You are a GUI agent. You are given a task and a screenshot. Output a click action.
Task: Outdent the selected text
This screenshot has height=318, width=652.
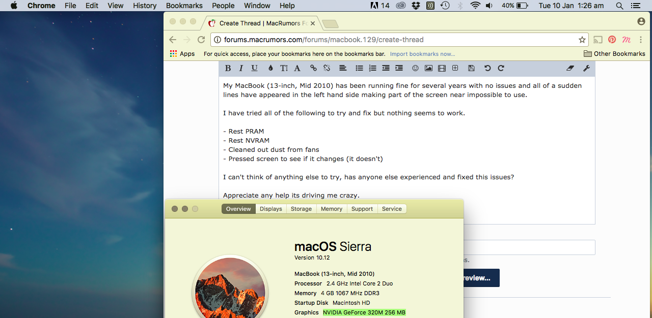tap(386, 68)
